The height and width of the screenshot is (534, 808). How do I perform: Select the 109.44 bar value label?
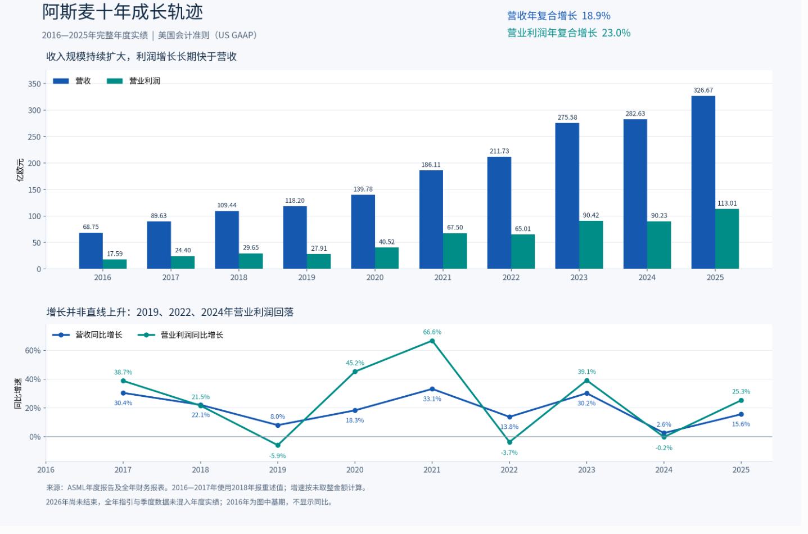click(227, 205)
